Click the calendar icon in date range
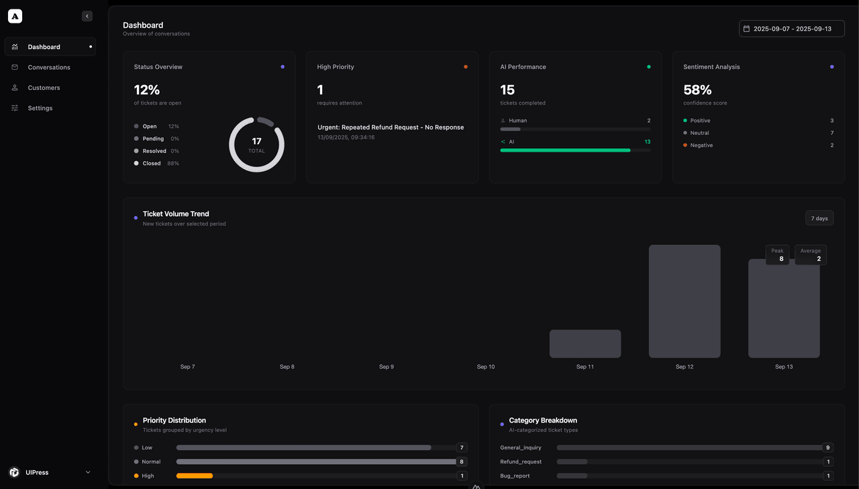Image resolution: width=859 pixels, height=489 pixels. pos(746,29)
